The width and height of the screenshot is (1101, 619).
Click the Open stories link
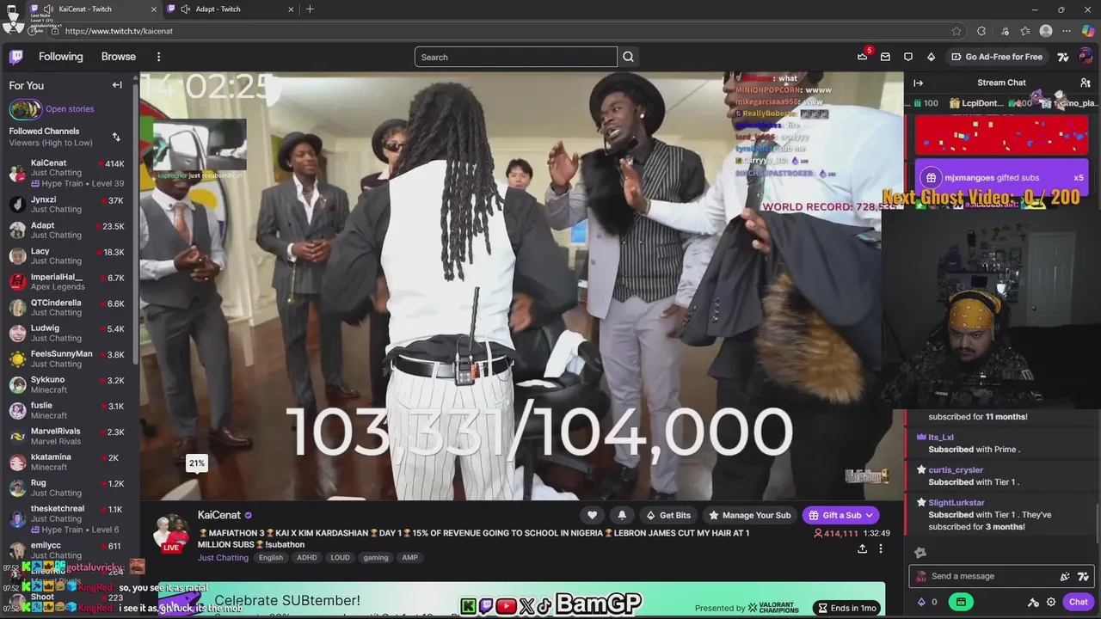pos(70,109)
